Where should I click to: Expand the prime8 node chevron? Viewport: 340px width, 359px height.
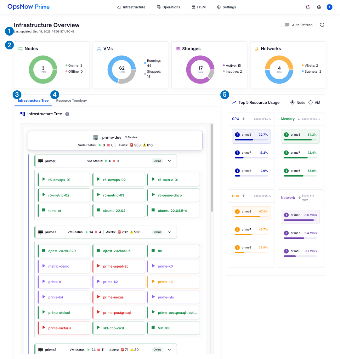pyautogui.click(x=169, y=350)
